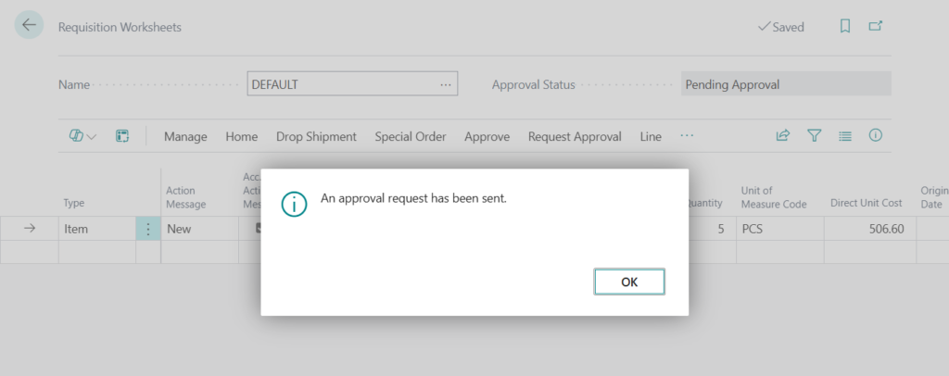Click the Name field containing DEFAULT
The width and height of the screenshot is (949, 376).
tap(341, 84)
